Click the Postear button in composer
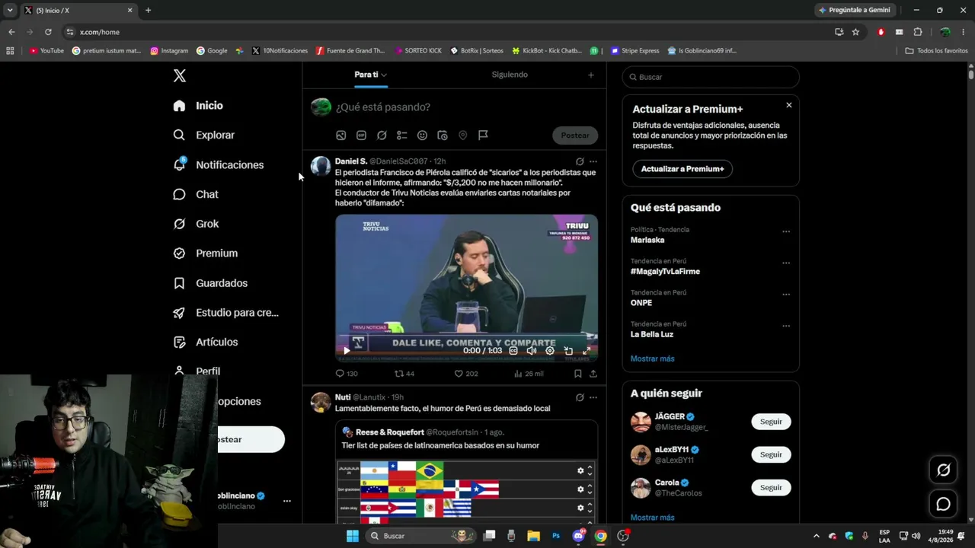The height and width of the screenshot is (548, 975). 575,135
